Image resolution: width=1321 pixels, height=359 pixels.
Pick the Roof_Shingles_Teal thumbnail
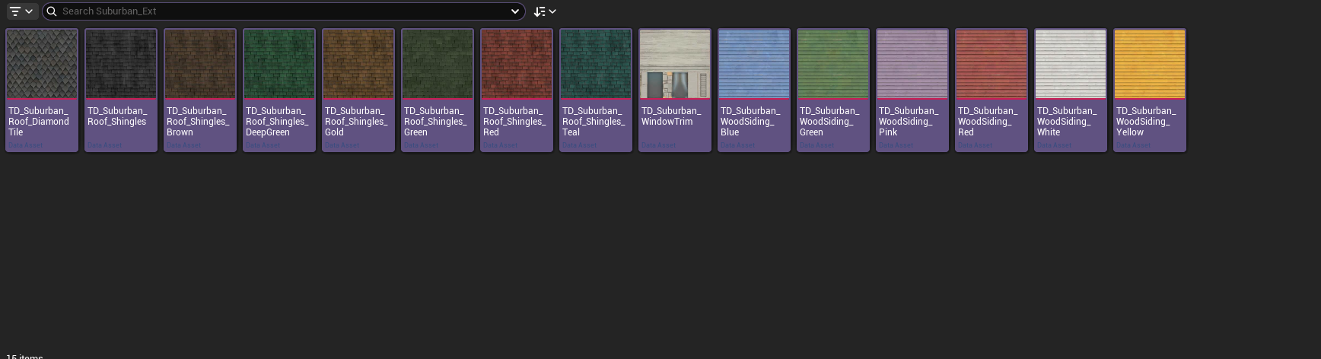point(596,65)
